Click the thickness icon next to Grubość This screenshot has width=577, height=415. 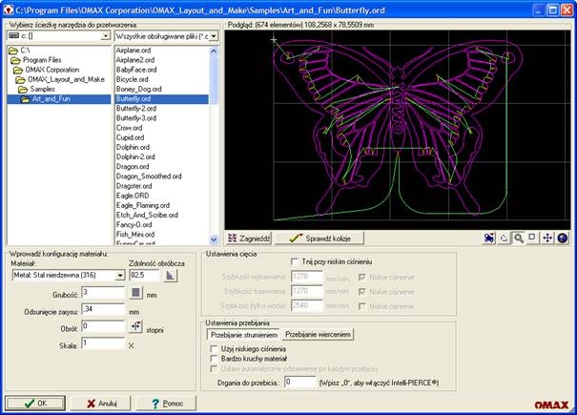click(134, 292)
